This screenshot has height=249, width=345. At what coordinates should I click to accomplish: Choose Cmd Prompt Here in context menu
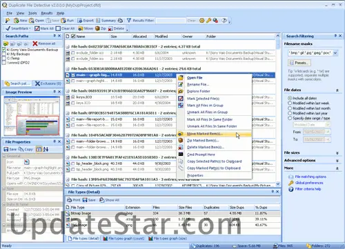(x=214, y=155)
